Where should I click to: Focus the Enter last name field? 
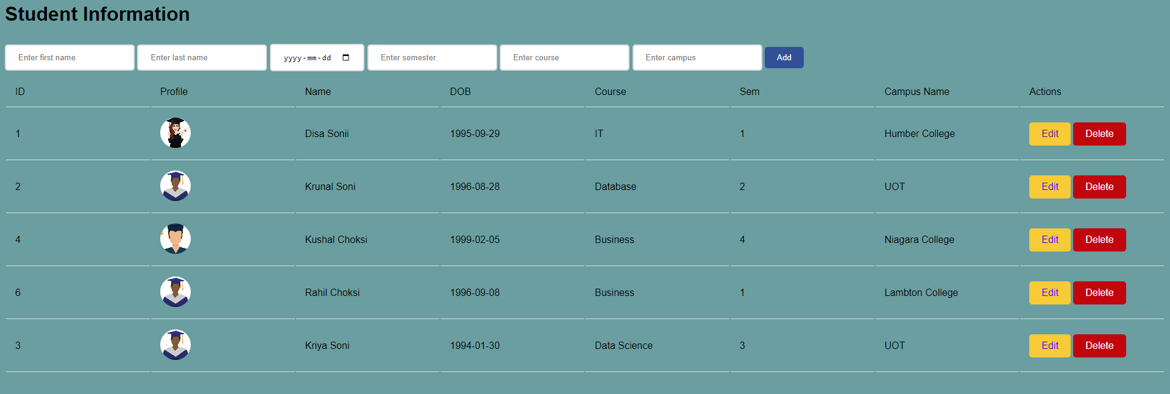click(202, 58)
